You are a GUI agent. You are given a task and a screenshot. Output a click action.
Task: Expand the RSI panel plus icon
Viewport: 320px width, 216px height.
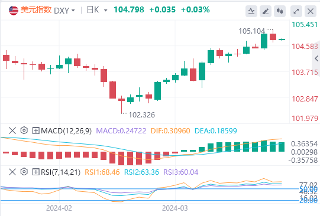(x=35, y=172)
